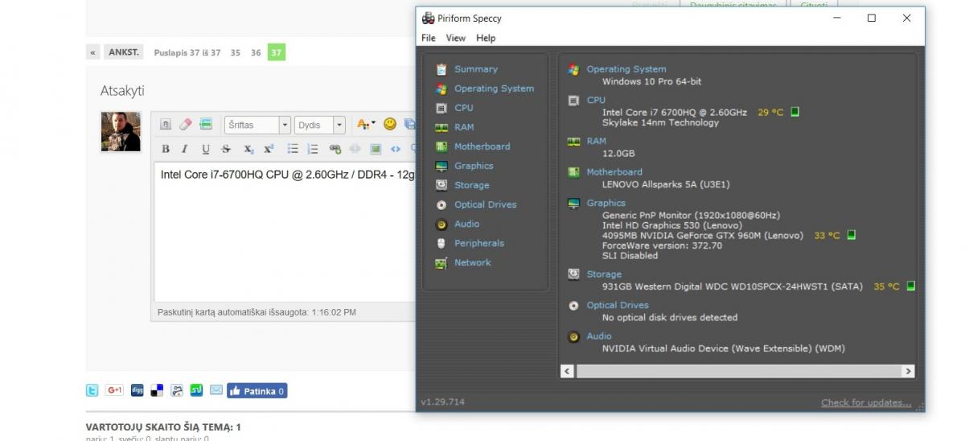Select Optical Drives disc icon in sidebar

(x=441, y=204)
